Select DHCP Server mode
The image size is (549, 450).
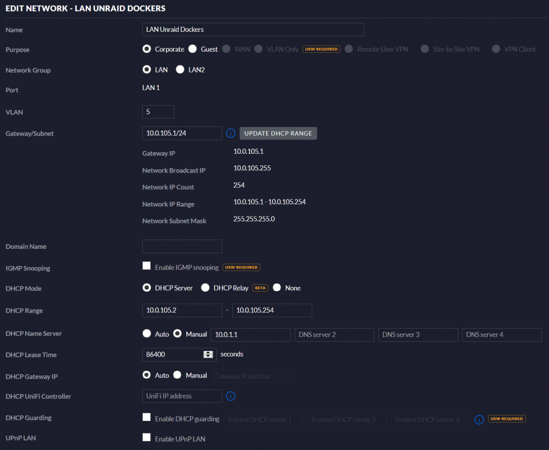pyautogui.click(x=147, y=288)
